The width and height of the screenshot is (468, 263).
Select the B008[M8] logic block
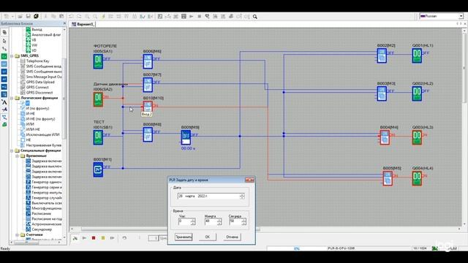(x=148, y=134)
